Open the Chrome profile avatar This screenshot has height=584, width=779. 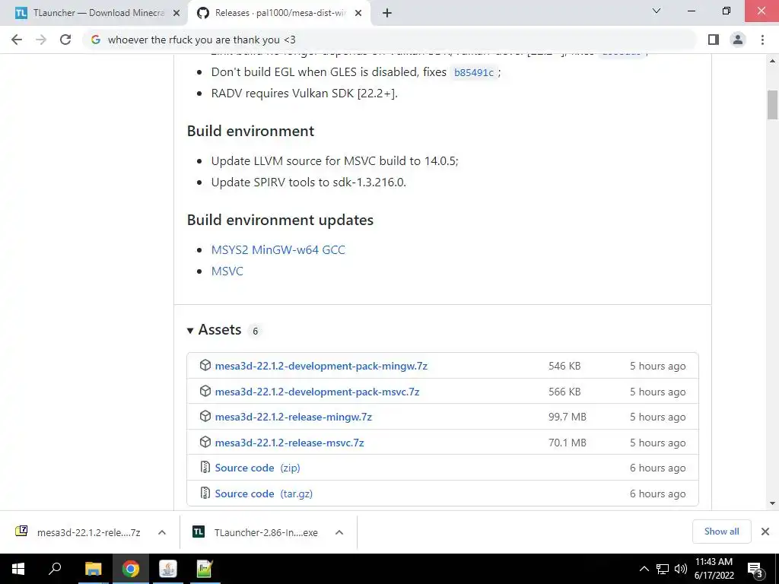(738, 40)
